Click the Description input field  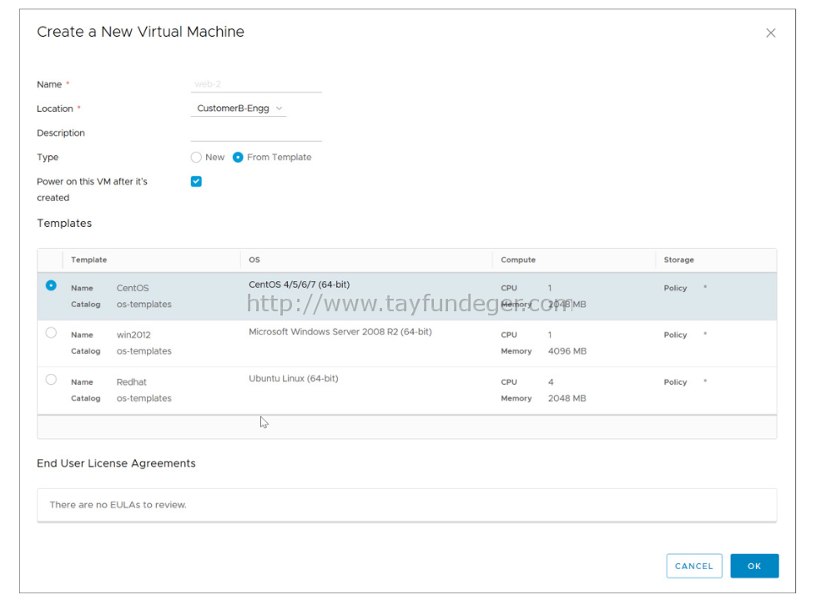coord(256,133)
